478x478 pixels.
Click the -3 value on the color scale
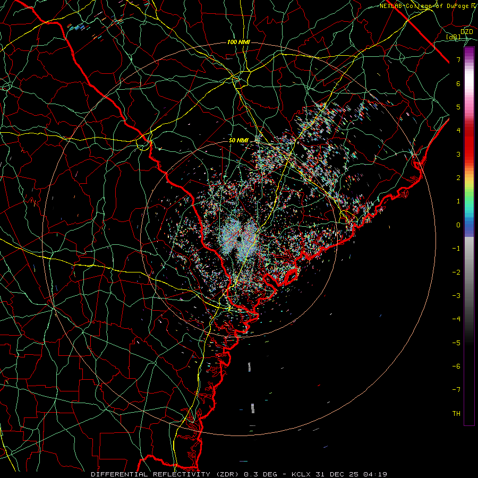pyautogui.click(x=456, y=296)
